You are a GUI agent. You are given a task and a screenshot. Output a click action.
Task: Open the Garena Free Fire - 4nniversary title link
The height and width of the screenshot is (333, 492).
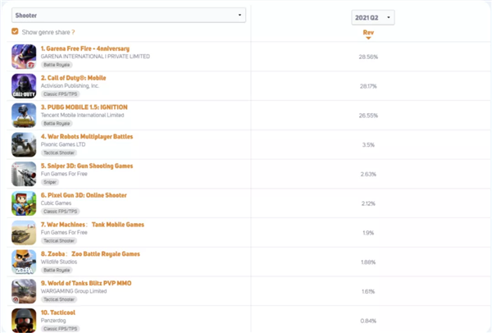pyautogui.click(x=85, y=48)
